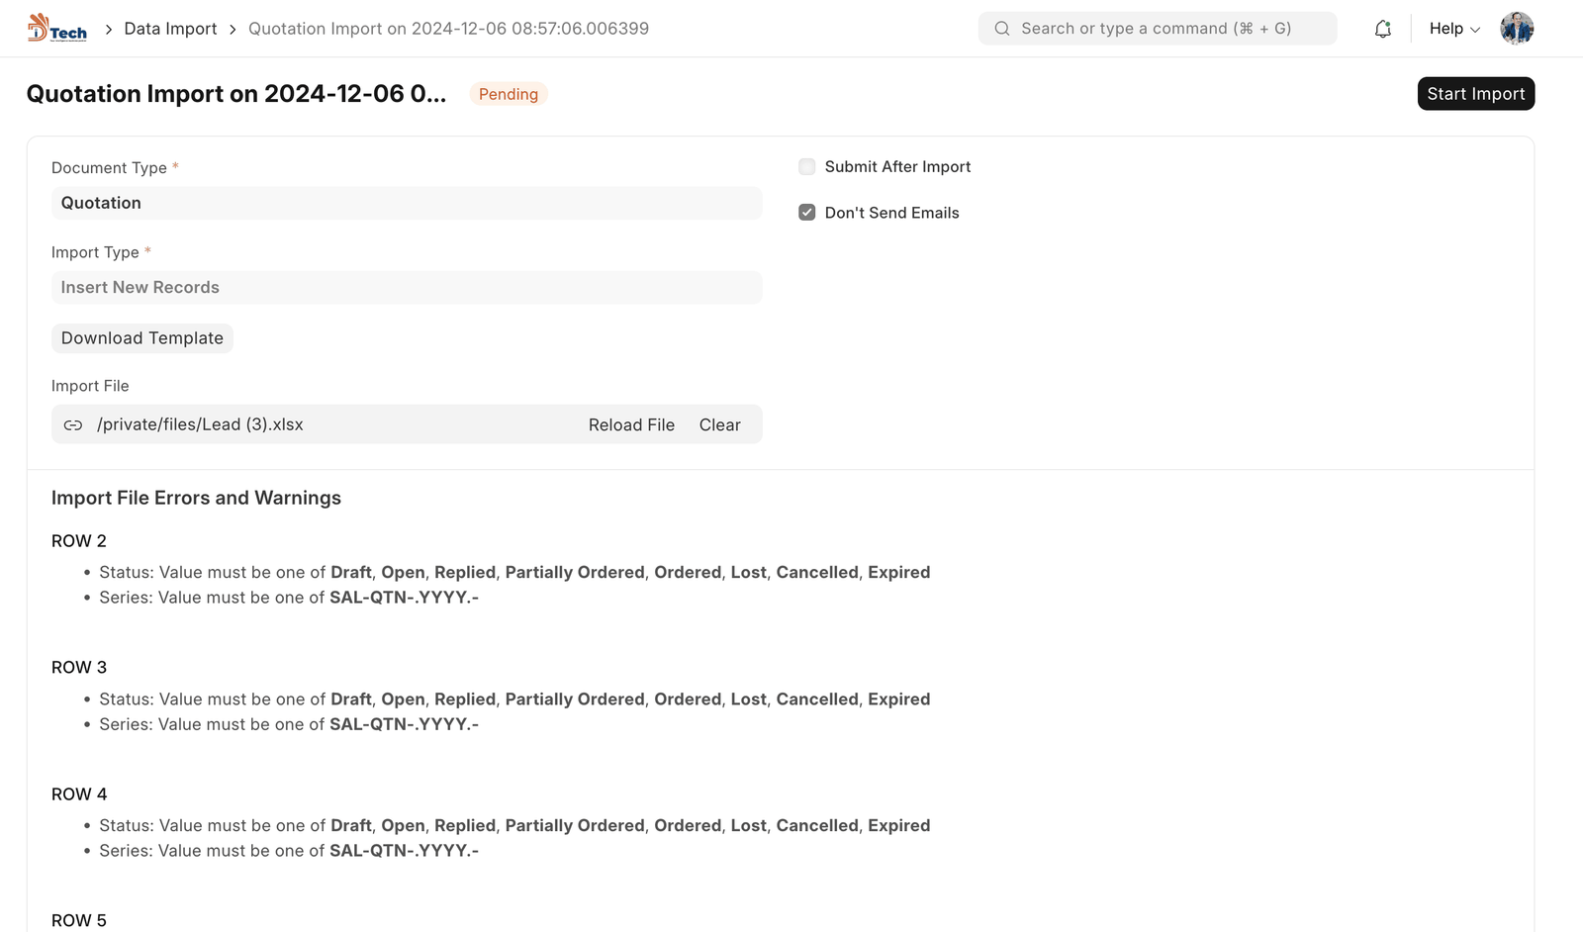Clear the attached import file
This screenshot has height=932, width=1583.
[x=719, y=425]
